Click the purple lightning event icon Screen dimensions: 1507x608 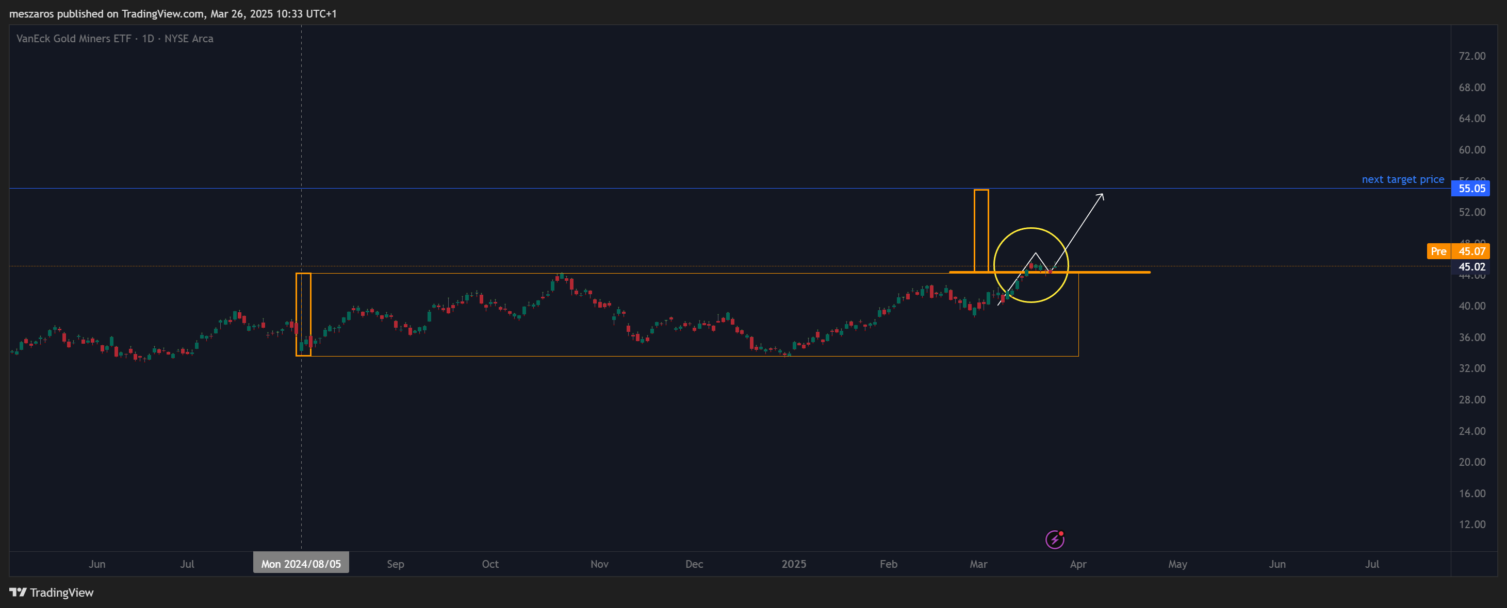(1055, 539)
